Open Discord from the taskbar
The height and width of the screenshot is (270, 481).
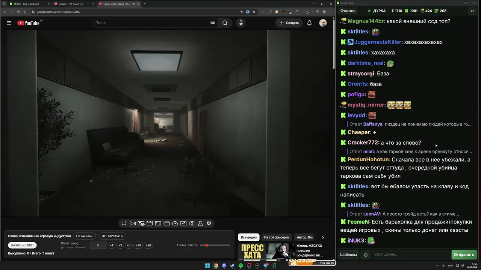[224, 266]
